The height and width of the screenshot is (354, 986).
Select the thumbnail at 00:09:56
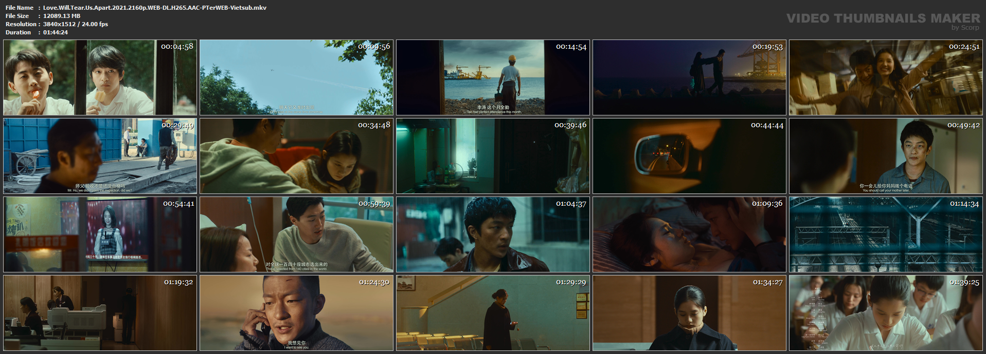(x=296, y=77)
